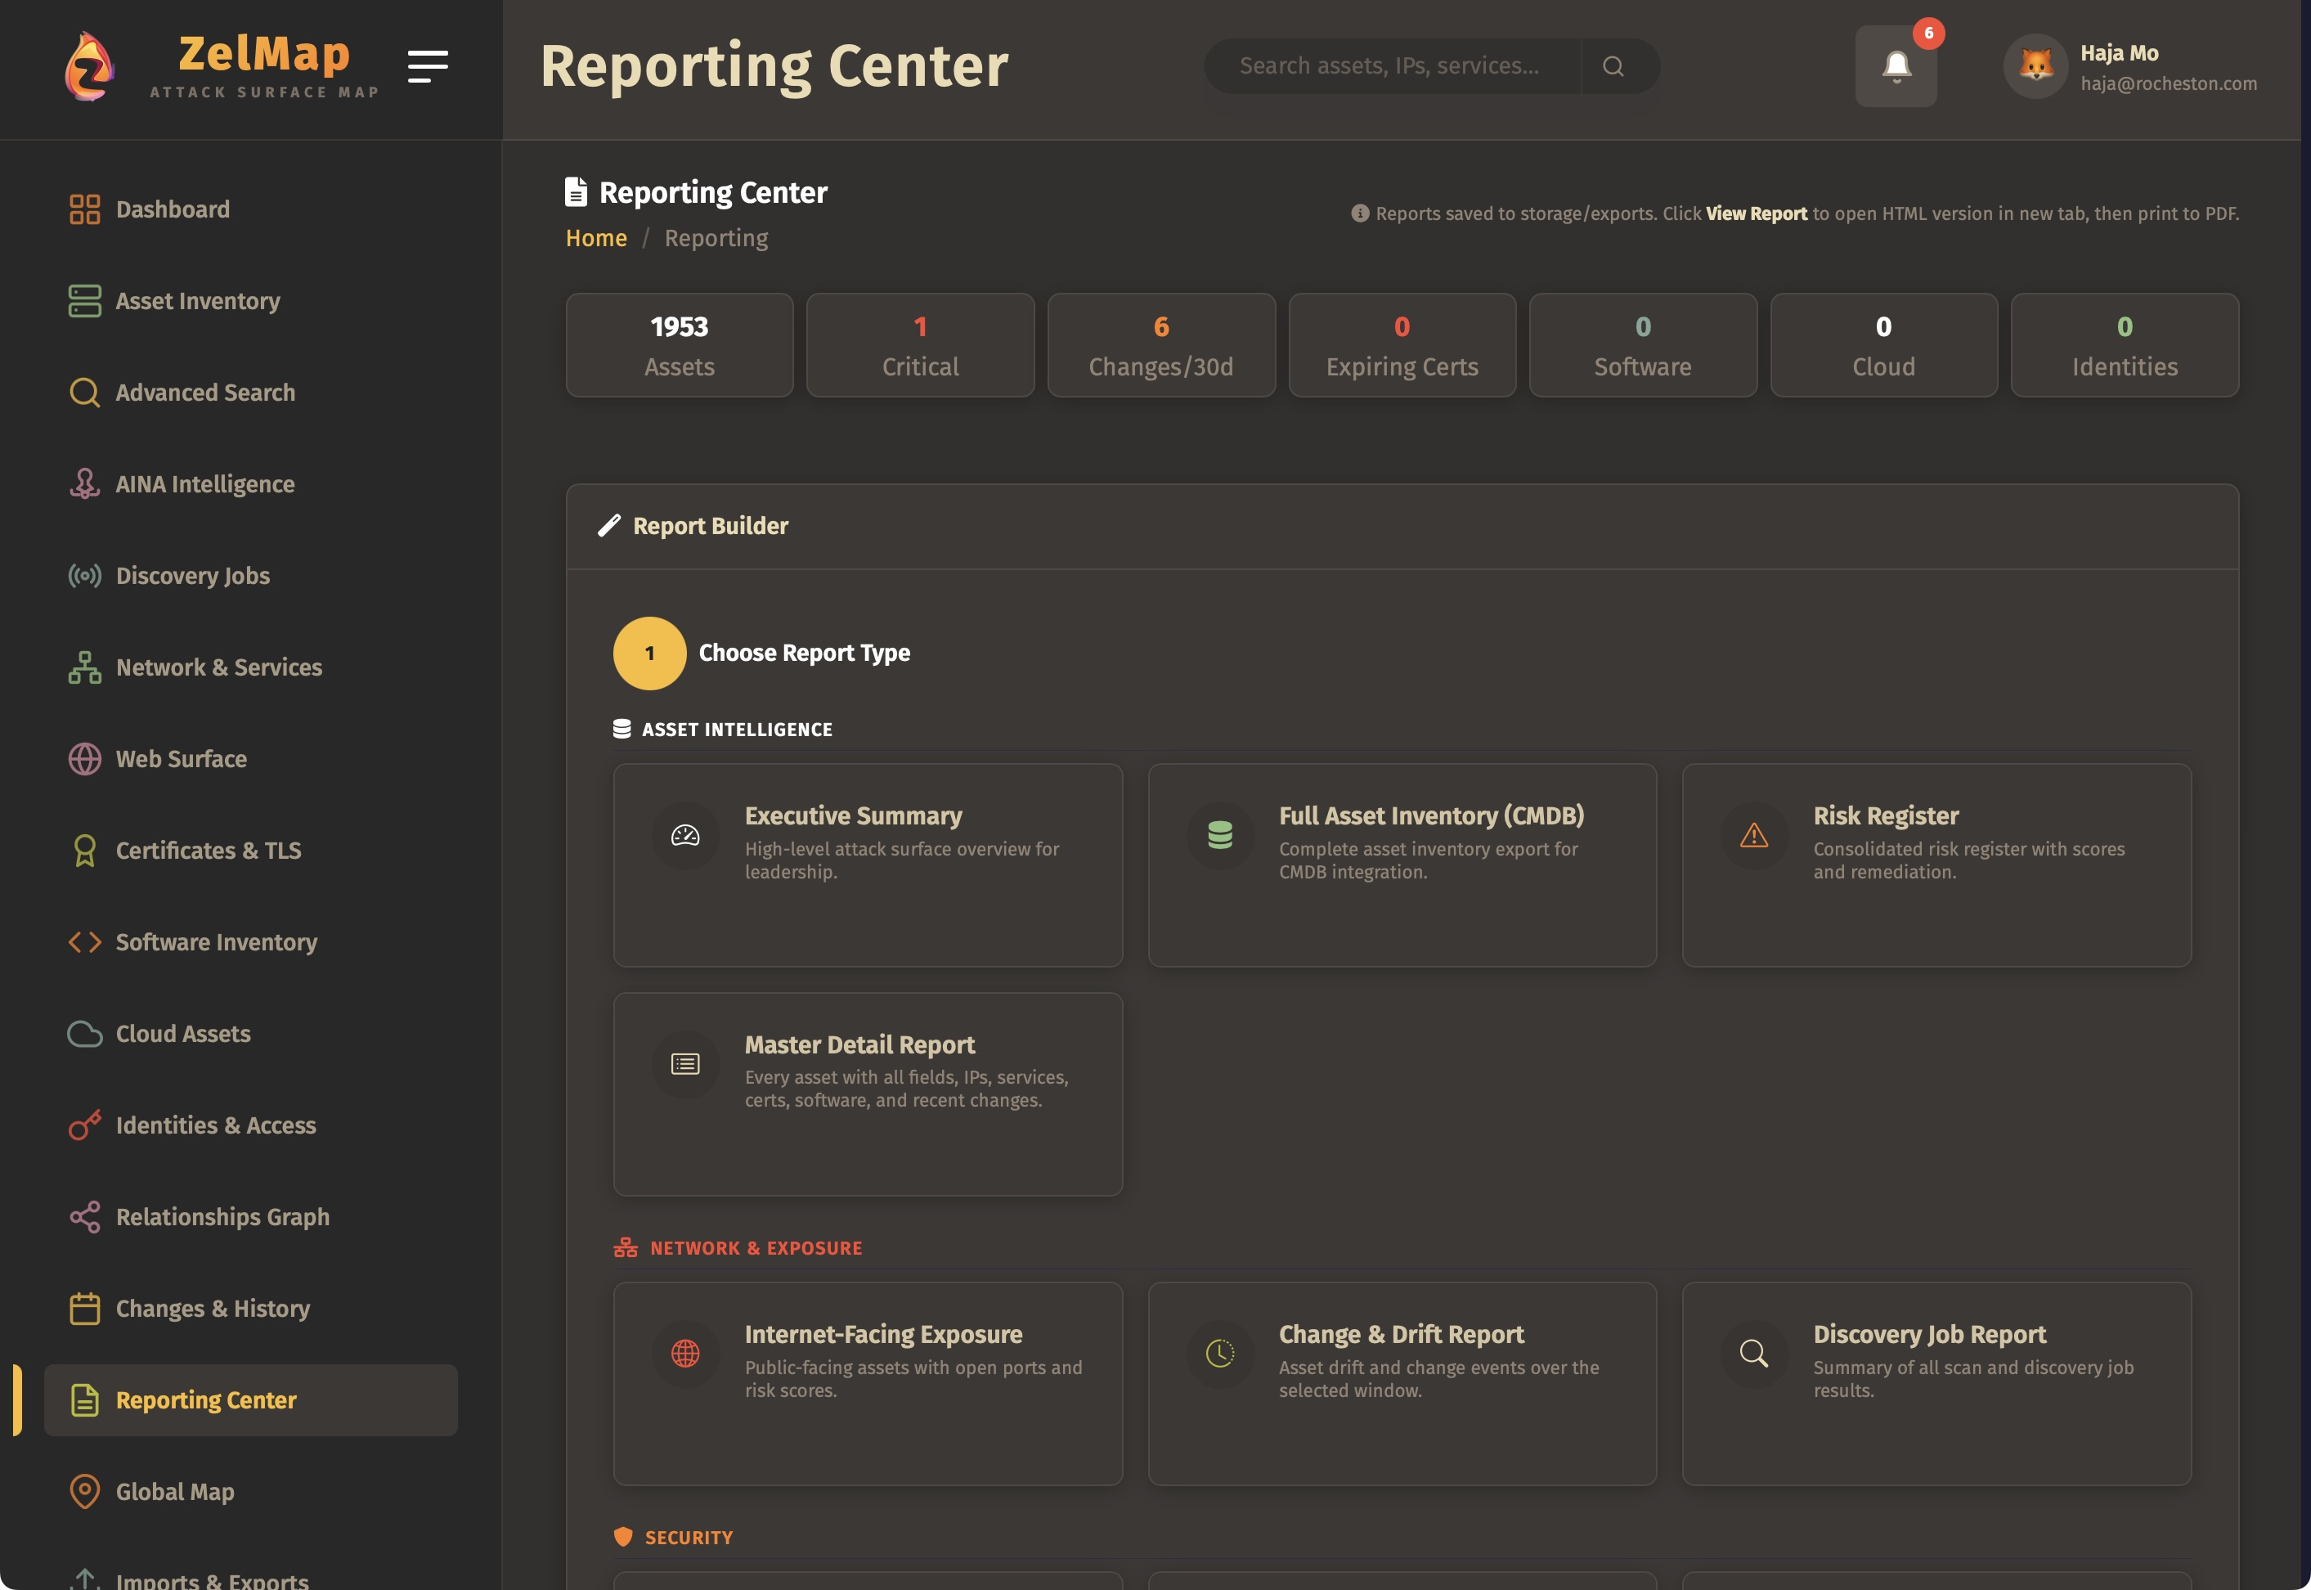Screen dimensions: 2311x1590
Task: Open AINA Intelligence
Action: coord(203,484)
